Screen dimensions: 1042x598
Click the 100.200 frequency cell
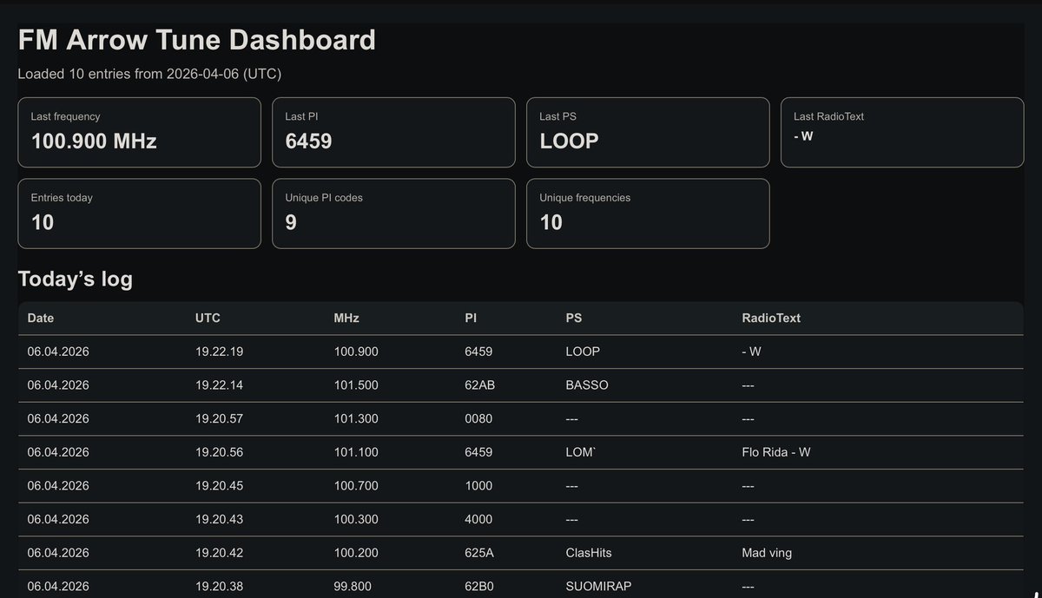pos(356,553)
